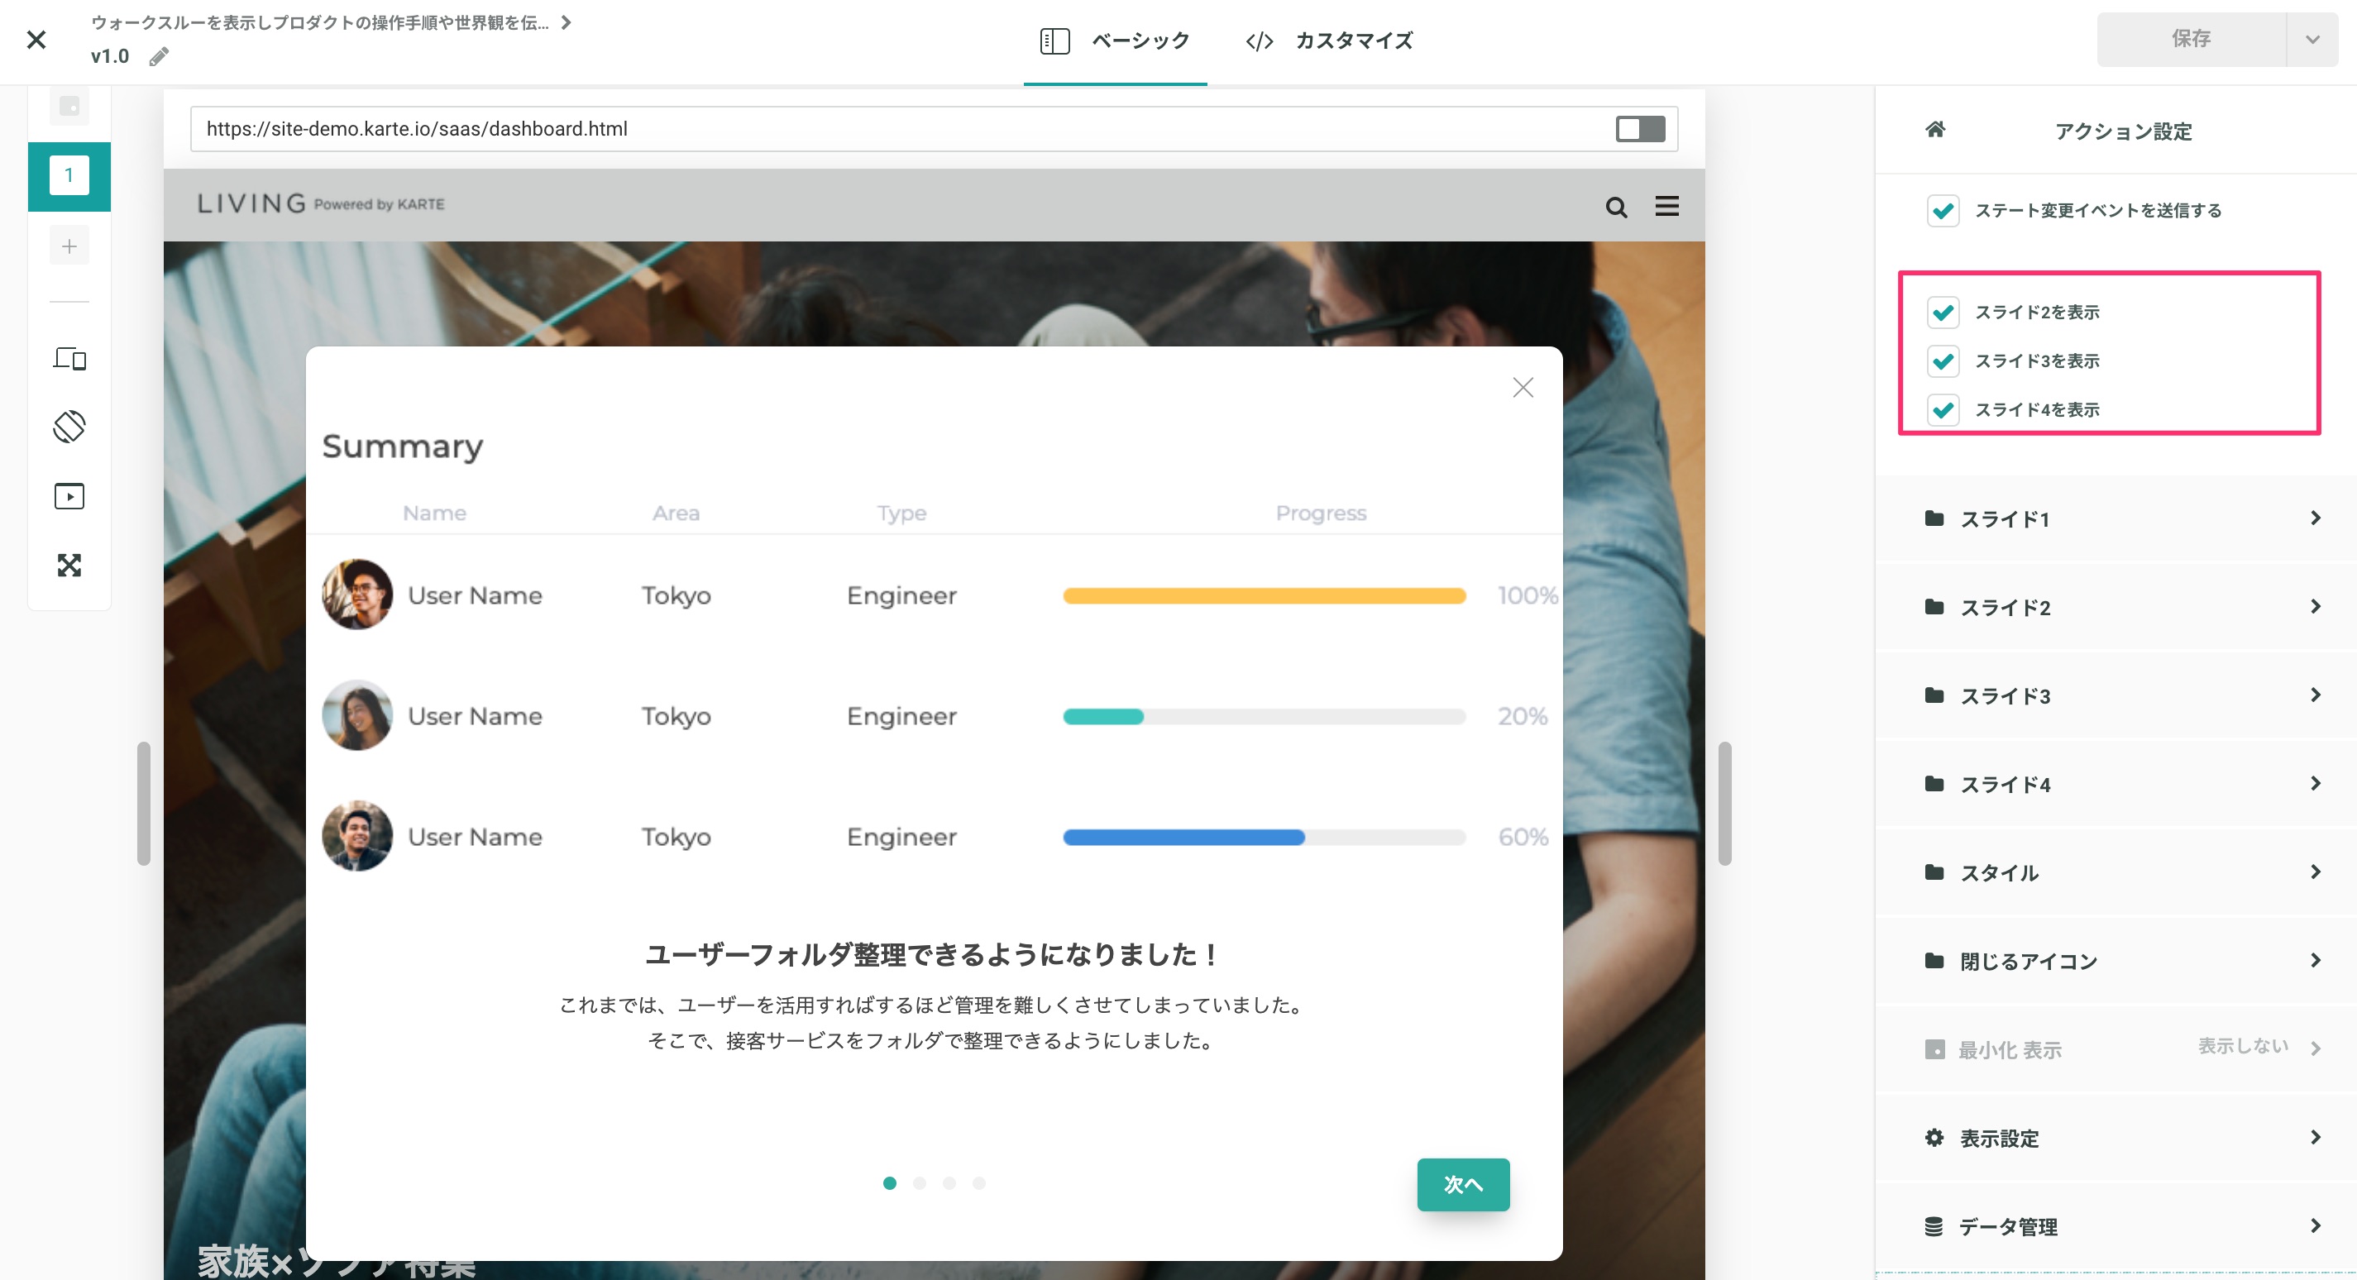Toggle スライド2を表示 checkbox
Image resolution: width=2357 pixels, height=1280 pixels.
click(x=1943, y=312)
